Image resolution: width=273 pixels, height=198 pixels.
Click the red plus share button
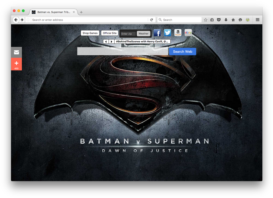[x=17, y=64]
